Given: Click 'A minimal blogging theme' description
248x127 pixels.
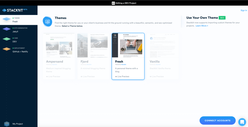Looking at the screenshot, I should coord(93,68).
